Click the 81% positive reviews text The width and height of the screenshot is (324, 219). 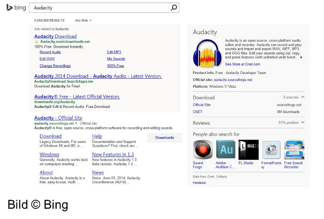[288, 123]
